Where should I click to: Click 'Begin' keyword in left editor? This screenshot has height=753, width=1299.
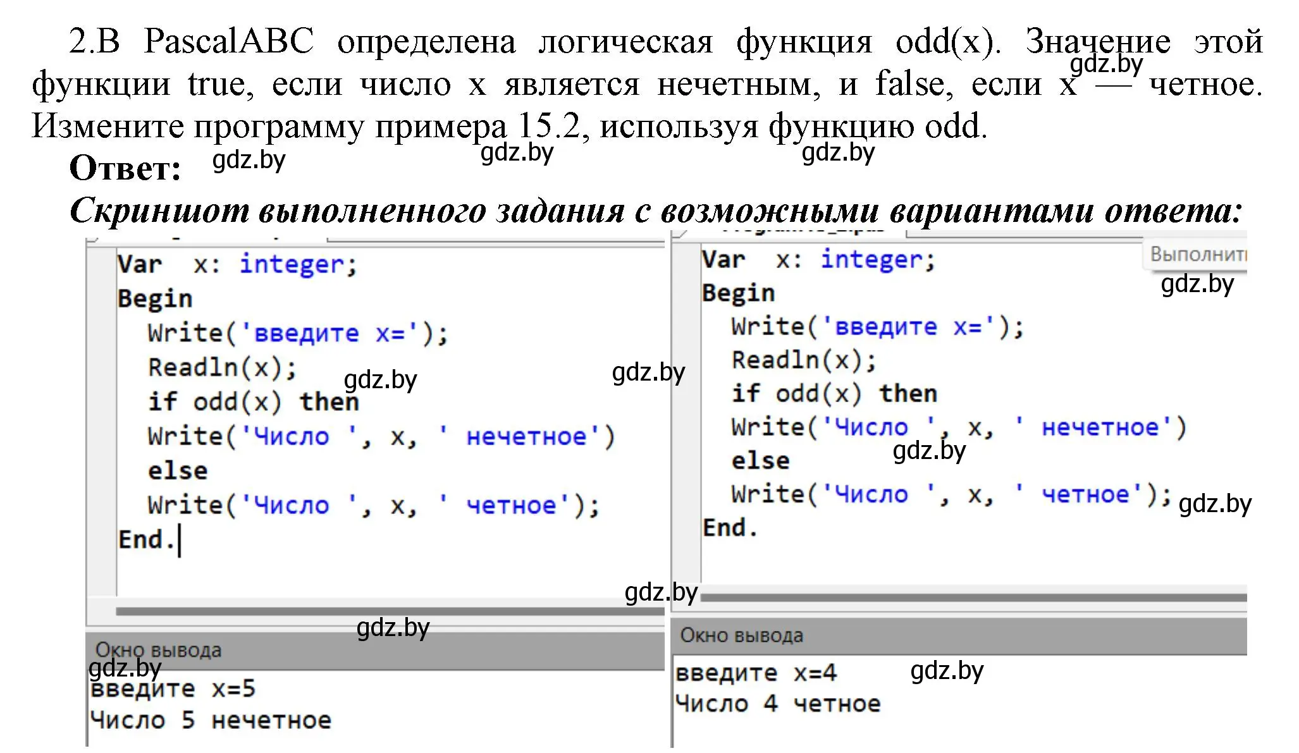point(155,298)
